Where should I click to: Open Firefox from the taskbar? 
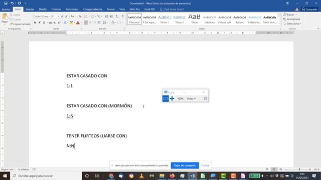pyautogui.click(x=172, y=175)
